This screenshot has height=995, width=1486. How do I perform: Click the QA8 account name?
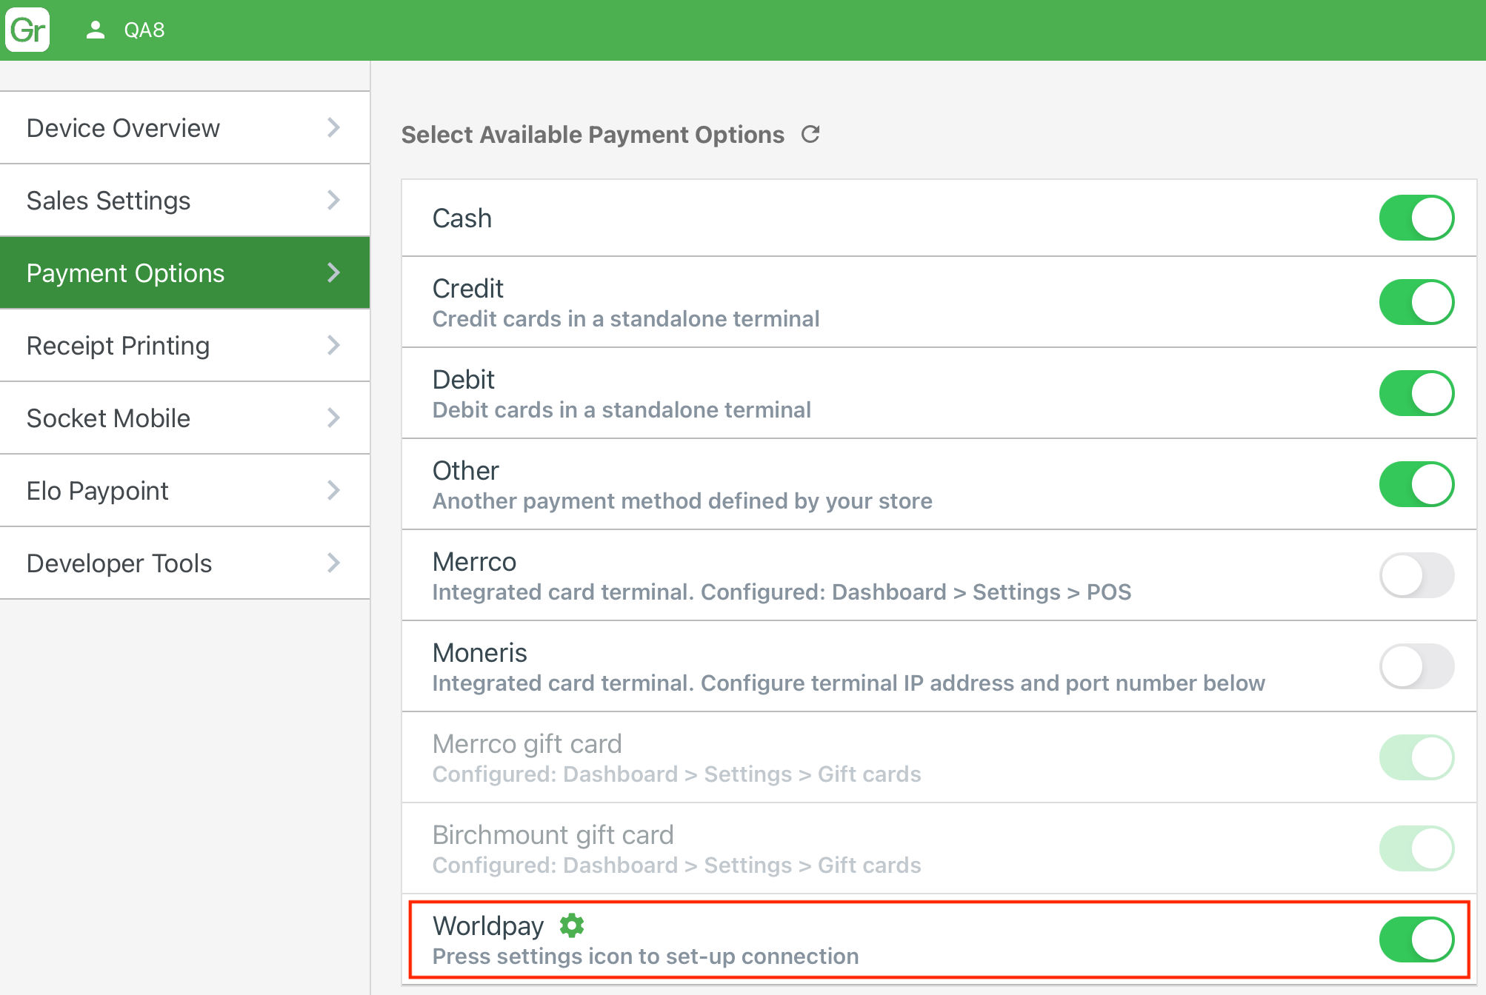(144, 30)
